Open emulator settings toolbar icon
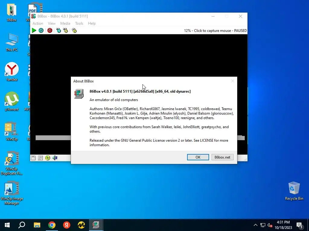The image size is (309, 231). click(74, 30)
